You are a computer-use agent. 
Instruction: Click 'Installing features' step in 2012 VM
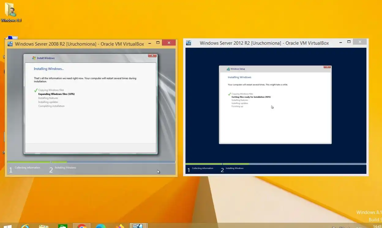[x=240, y=100]
